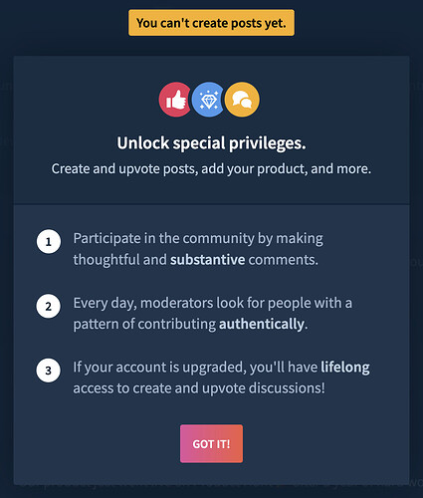Click the step 2 number circle

click(x=49, y=306)
